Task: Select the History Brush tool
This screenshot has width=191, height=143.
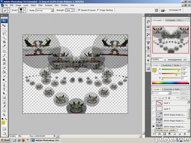Action: (4, 64)
